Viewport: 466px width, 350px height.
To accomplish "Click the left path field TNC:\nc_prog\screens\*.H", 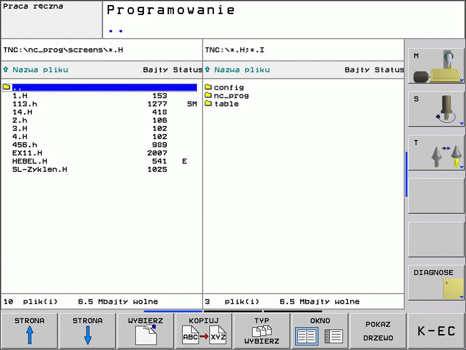I will (x=102, y=50).
